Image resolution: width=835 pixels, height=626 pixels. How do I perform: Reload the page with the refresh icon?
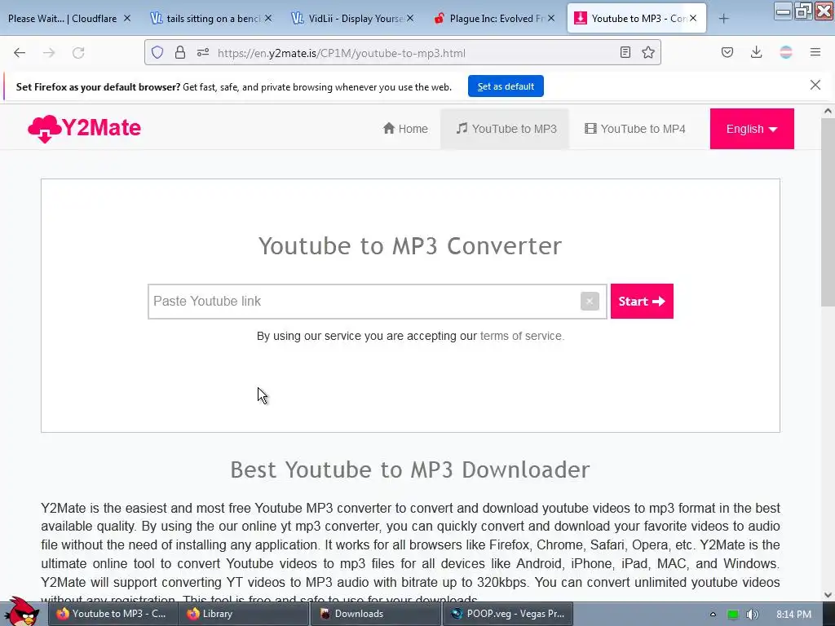pyautogui.click(x=78, y=53)
